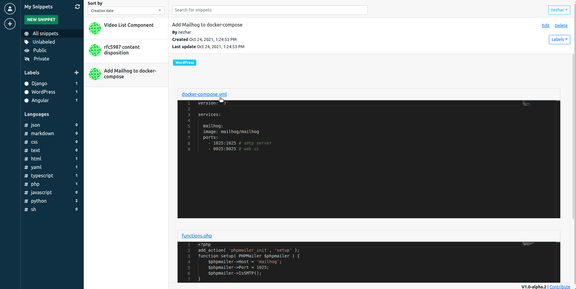Filter snippets by json language
The image size is (576, 289).
(35, 125)
